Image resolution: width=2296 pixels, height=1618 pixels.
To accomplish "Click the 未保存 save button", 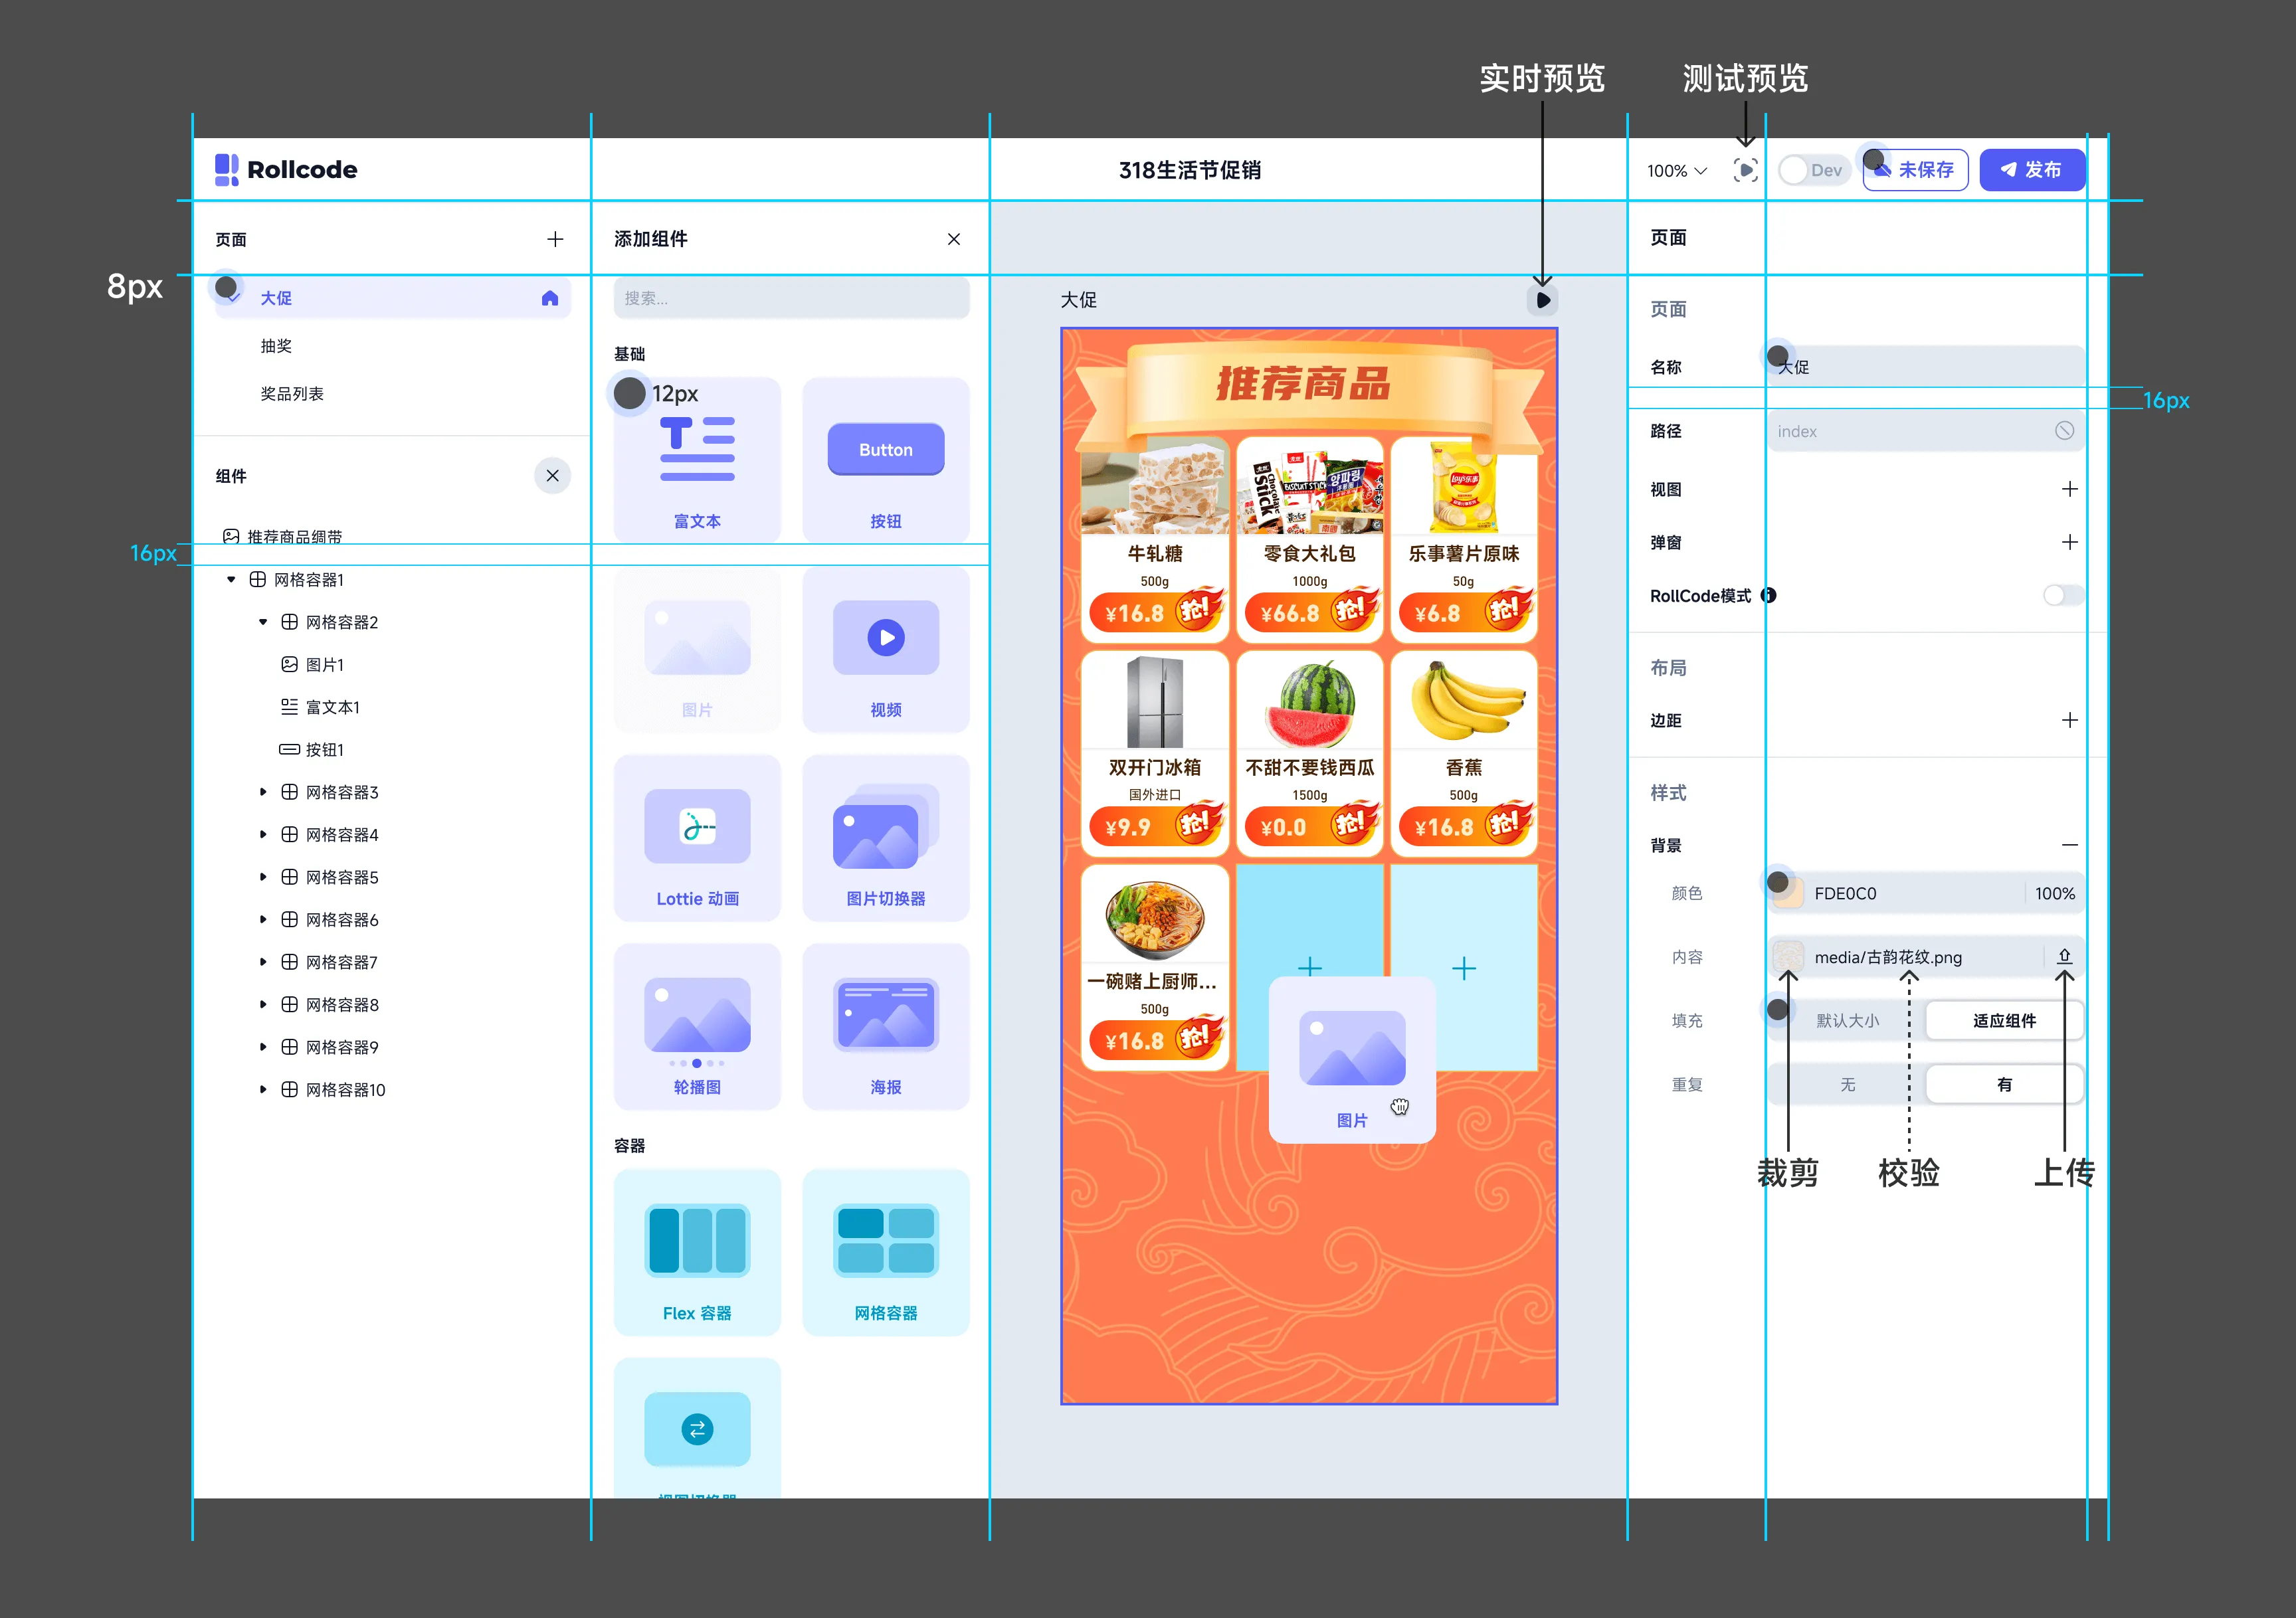I will pos(1915,170).
